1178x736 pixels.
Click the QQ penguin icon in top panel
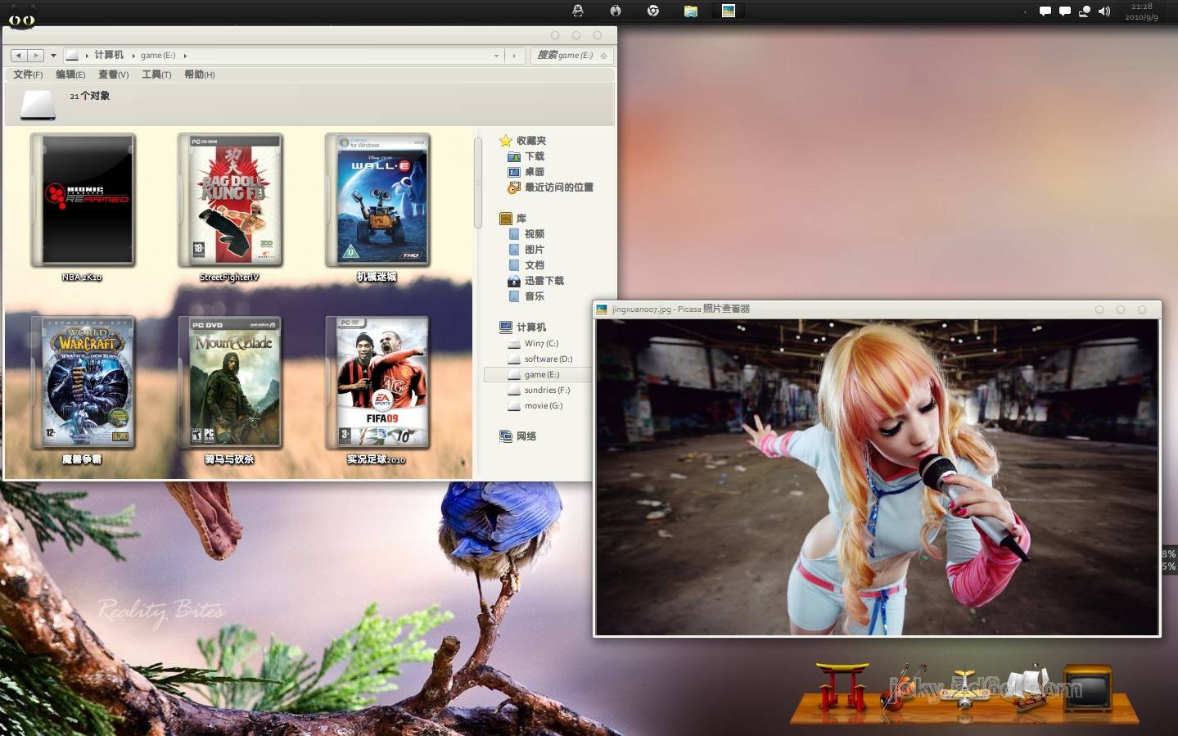[578, 11]
